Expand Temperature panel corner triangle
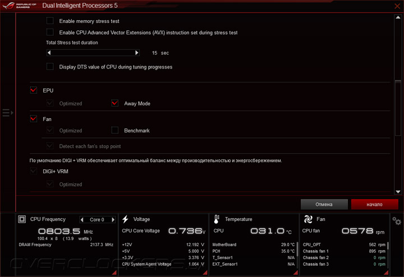This screenshot has width=404, height=277. pos(296,273)
